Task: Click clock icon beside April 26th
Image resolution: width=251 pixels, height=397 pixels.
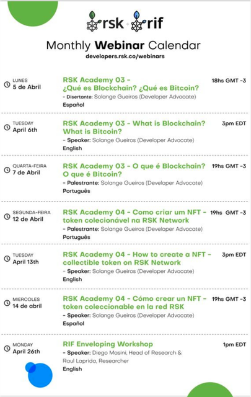Action: point(7,349)
